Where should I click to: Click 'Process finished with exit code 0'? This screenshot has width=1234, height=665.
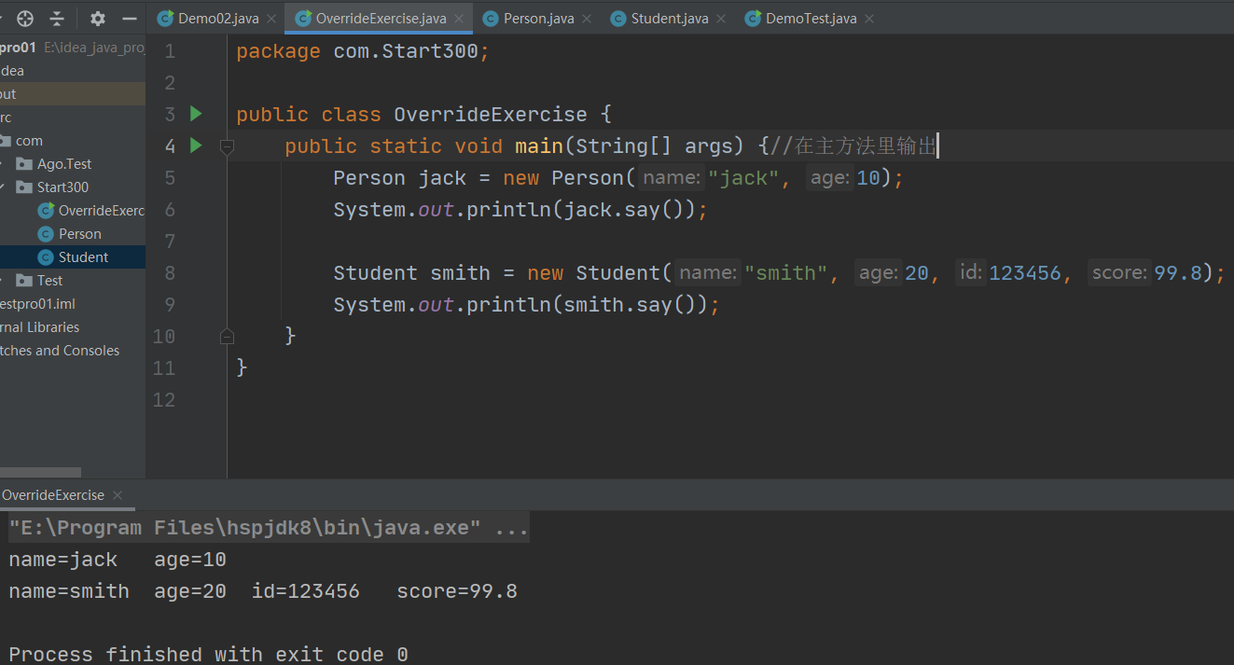pyautogui.click(x=208, y=654)
